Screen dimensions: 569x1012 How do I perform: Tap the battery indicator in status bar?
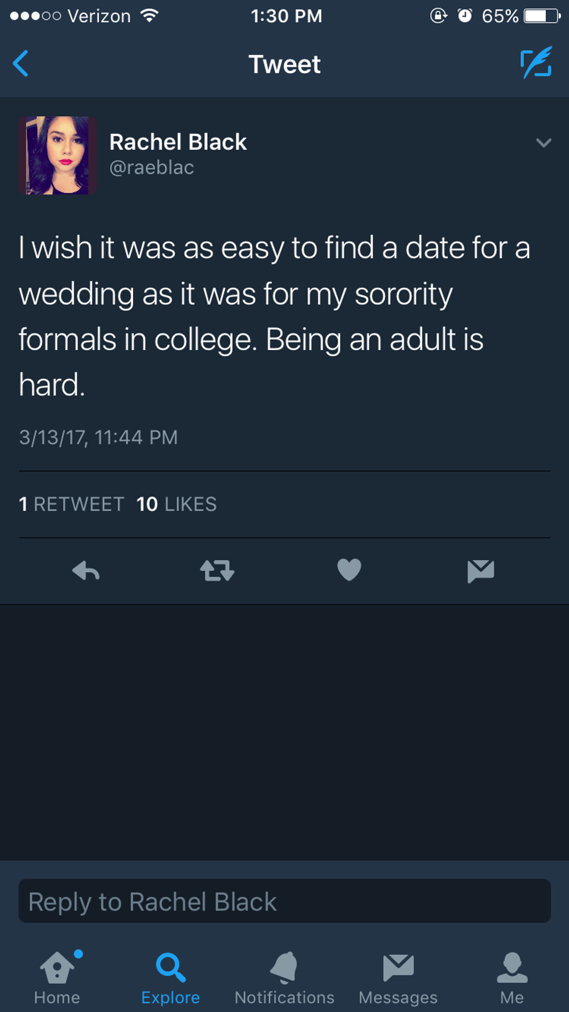tap(542, 16)
